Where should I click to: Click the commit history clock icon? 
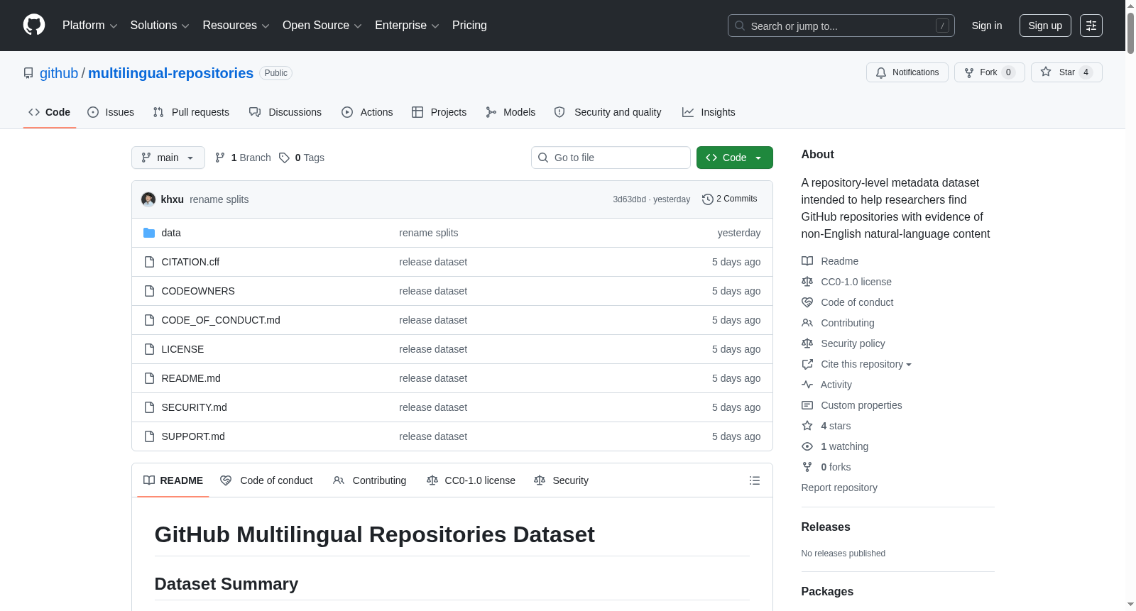coord(707,199)
